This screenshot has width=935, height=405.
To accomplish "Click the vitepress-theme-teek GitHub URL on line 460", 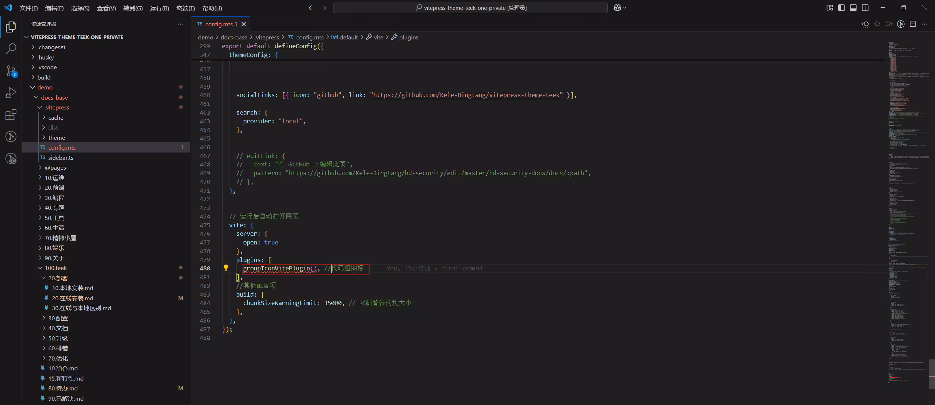I will [x=466, y=95].
